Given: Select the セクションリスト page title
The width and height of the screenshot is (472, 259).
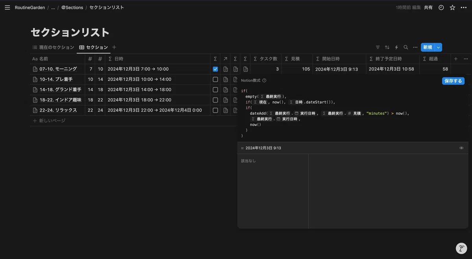Looking at the screenshot, I should click(70, 32).
